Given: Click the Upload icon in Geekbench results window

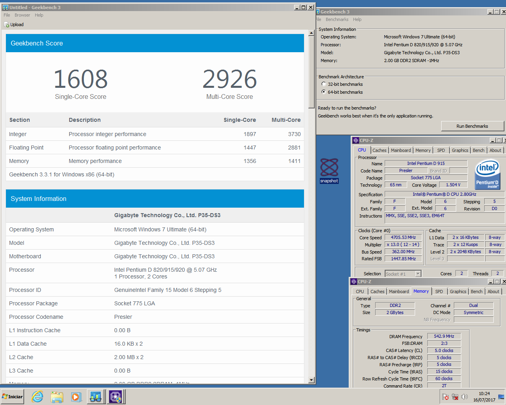Looking at the screenshot, I should coord(6,25).
